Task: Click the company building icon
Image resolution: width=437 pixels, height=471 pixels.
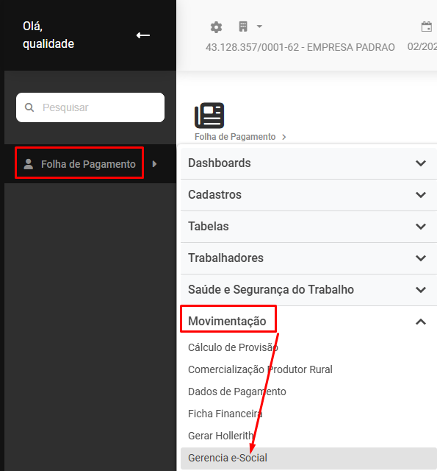Action: point(243,26)
